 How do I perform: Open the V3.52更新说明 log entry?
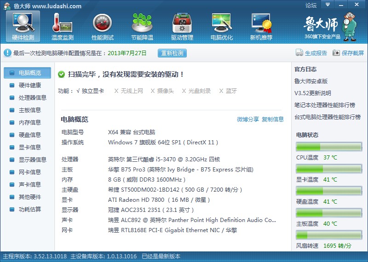point(313,93)
